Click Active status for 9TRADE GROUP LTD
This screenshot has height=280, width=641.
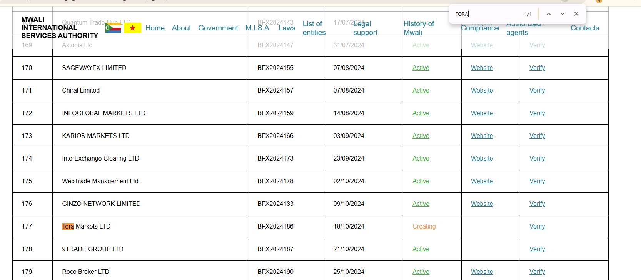(x=421, y=249)
